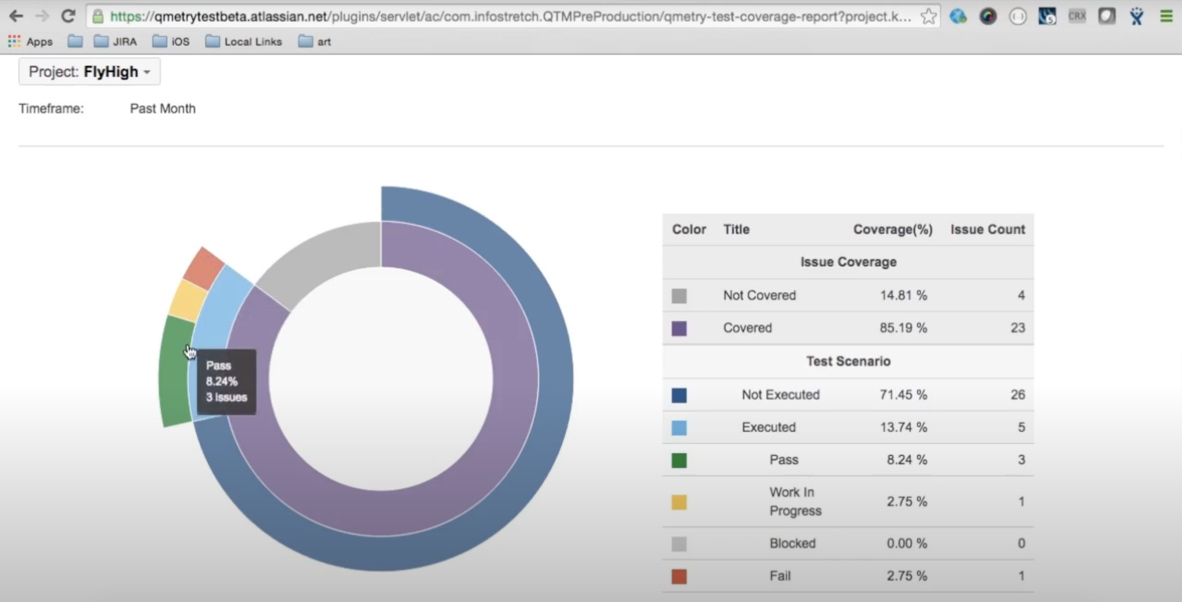Click the blue figure extension icon
Viewport: 1182px width, 602px height.
(x=1136, y=16)
